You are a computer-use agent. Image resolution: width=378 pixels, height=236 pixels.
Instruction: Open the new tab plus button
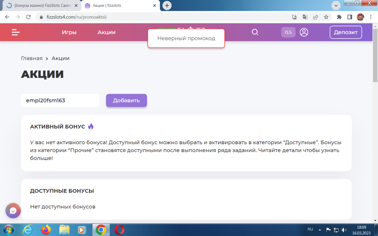click(x=167, y=6)
